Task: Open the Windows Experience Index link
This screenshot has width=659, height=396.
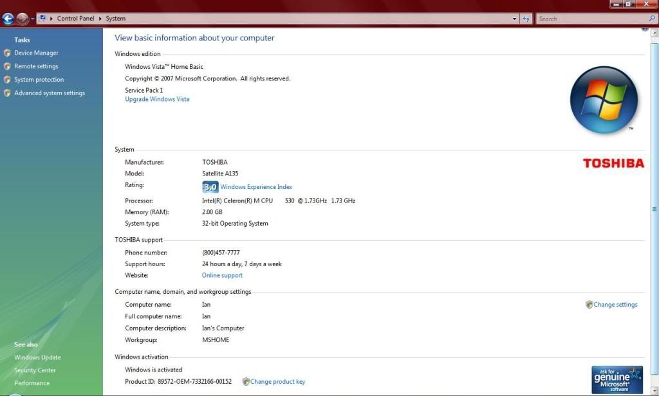Action: 256,187
